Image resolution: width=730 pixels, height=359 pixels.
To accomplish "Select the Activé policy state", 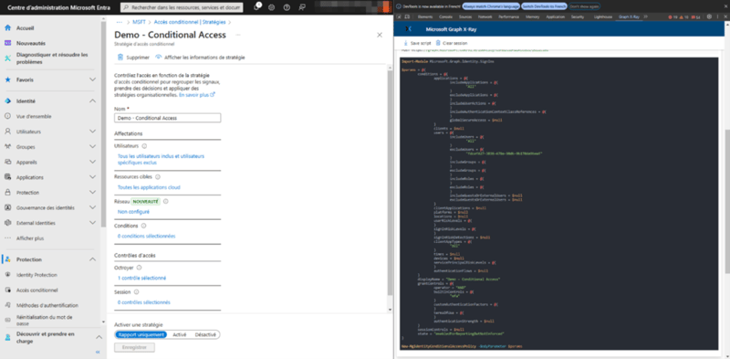I will pyautogui.click(x=179, y=334).
